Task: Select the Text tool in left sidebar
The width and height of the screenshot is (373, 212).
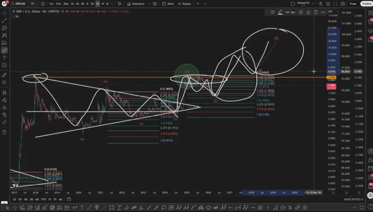Action: coord(4,58)
